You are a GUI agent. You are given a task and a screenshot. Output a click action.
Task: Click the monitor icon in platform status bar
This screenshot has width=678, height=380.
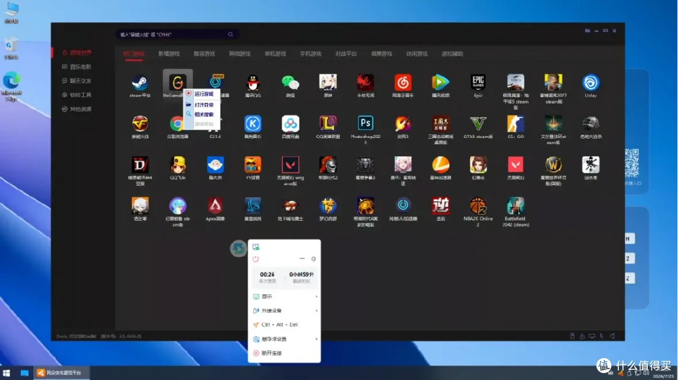[x=592, y=336]
